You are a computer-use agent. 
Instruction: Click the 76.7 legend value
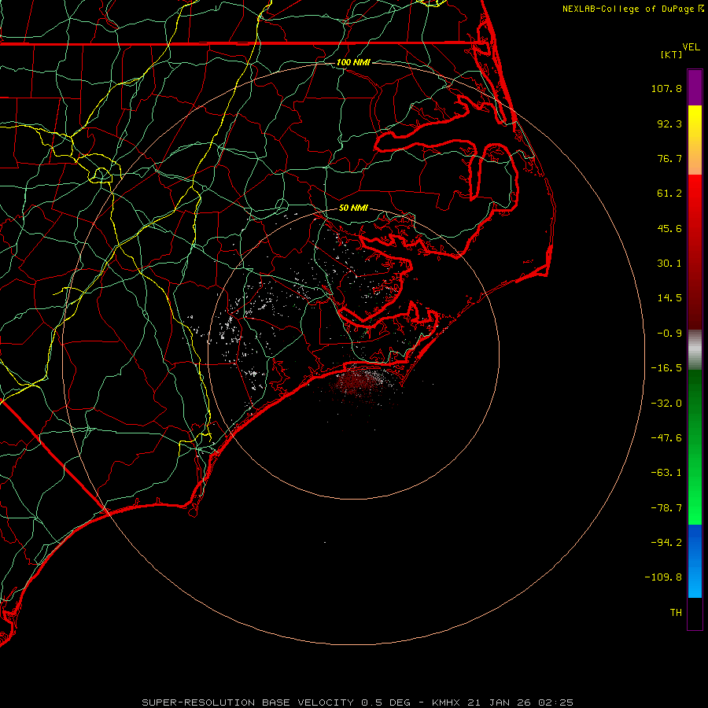coord(669,158)
